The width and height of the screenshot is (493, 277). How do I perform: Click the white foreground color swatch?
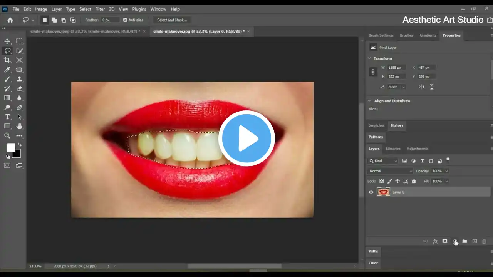[x=10, y=147]
